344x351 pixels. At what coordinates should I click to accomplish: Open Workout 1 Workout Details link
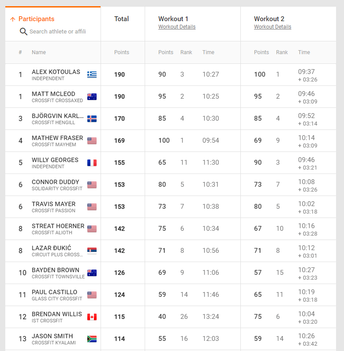[177, 27]
